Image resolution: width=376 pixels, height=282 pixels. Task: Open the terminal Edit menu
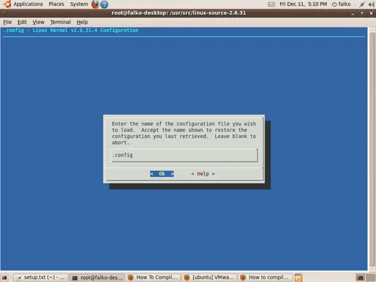[22, 22]
